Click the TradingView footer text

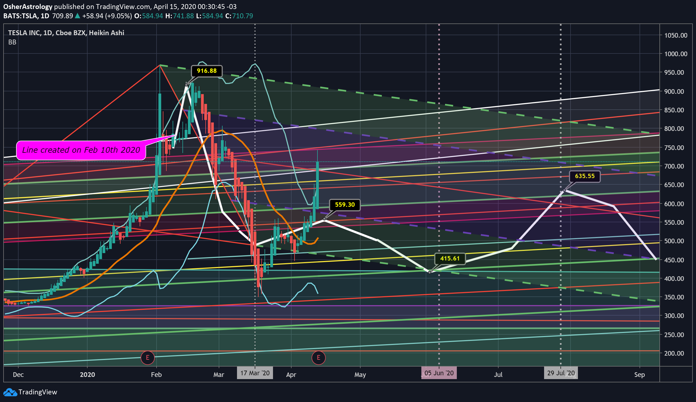click(38, 392)
